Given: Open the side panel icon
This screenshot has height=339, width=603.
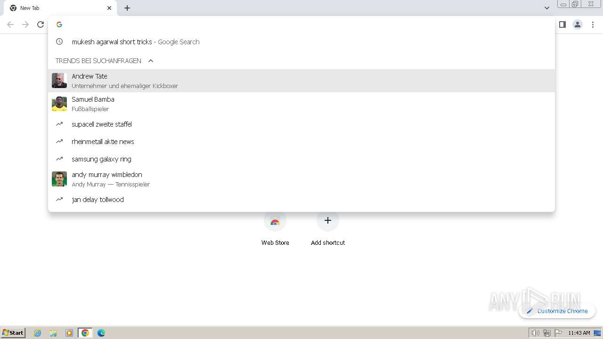Looking at the screenshot, I should click(x=562, y=24).
